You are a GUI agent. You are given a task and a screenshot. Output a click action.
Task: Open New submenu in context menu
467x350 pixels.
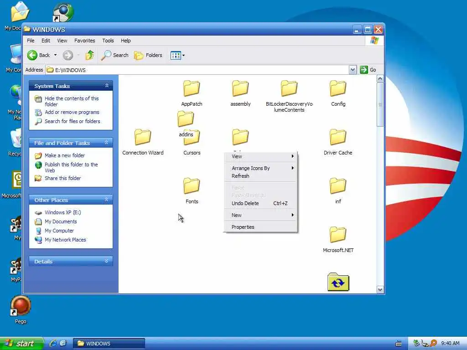point(260,215)
